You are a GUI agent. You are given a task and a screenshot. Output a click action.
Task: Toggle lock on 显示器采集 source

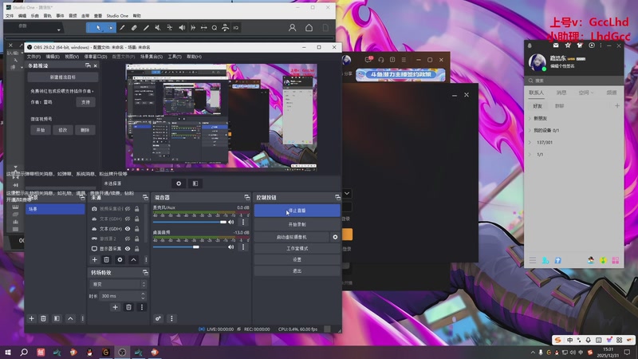(136, 248)
